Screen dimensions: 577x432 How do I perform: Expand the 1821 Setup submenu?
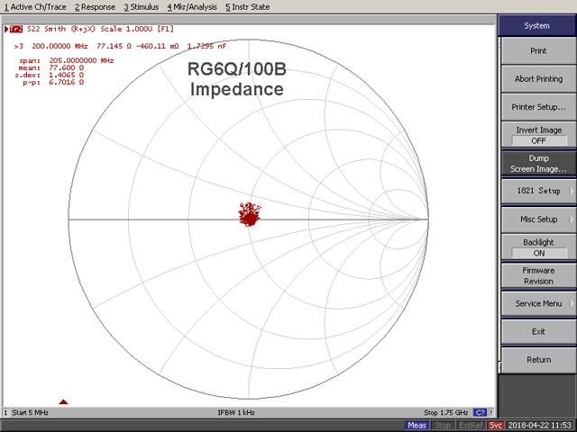538,191
